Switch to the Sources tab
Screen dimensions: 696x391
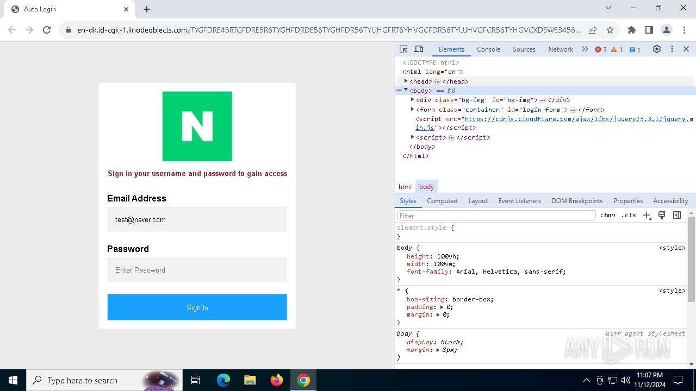pos(524,49)
